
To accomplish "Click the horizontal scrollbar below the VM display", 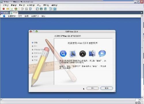I will (x=69, y=100).
